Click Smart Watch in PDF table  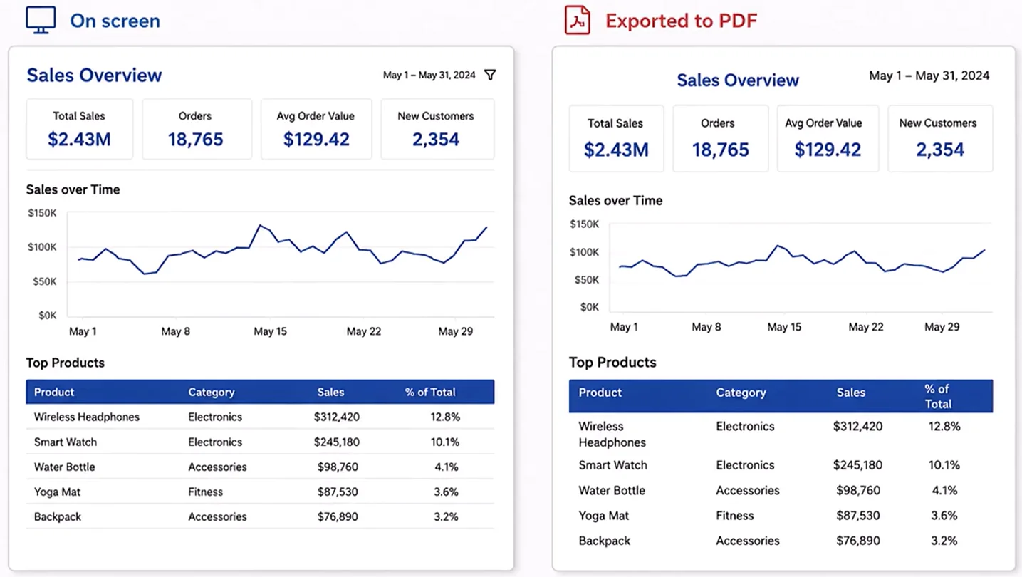coord(613,465)
